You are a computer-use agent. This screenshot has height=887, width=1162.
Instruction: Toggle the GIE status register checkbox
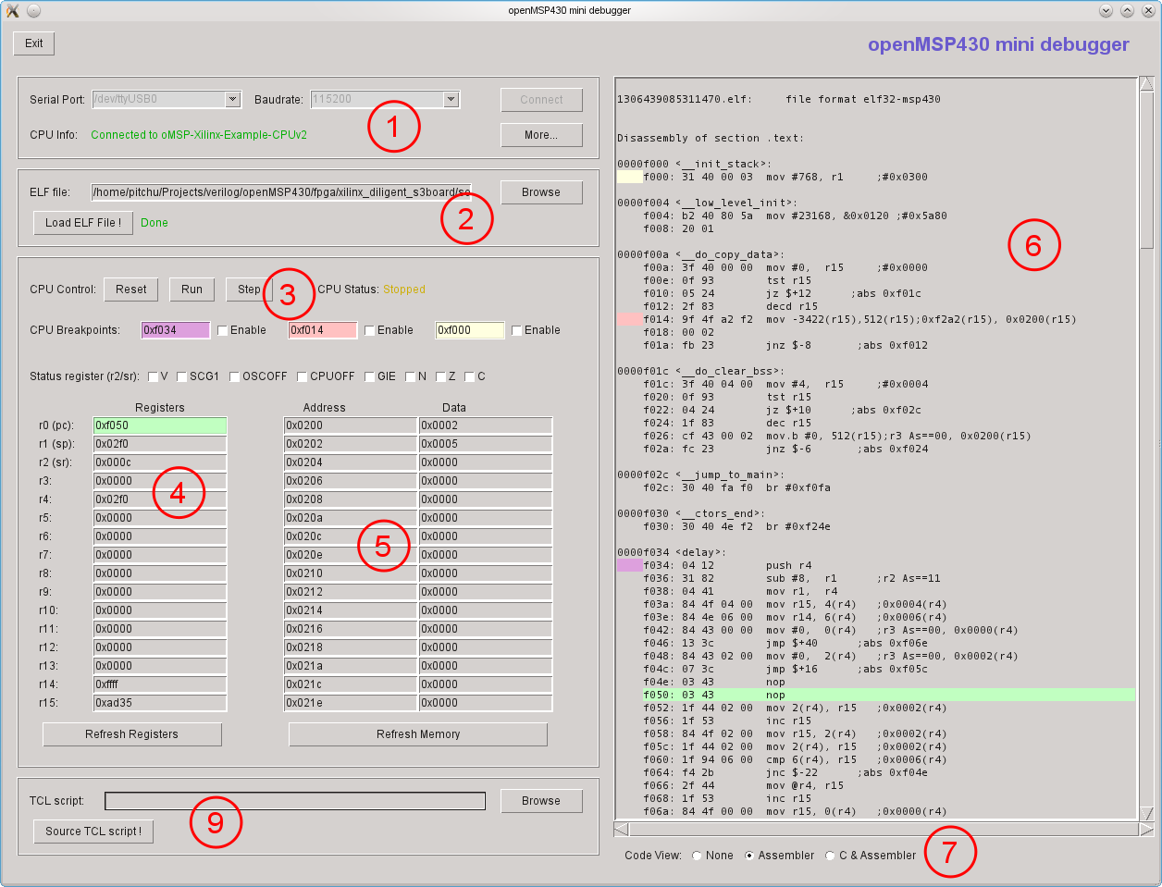(370, 376)
